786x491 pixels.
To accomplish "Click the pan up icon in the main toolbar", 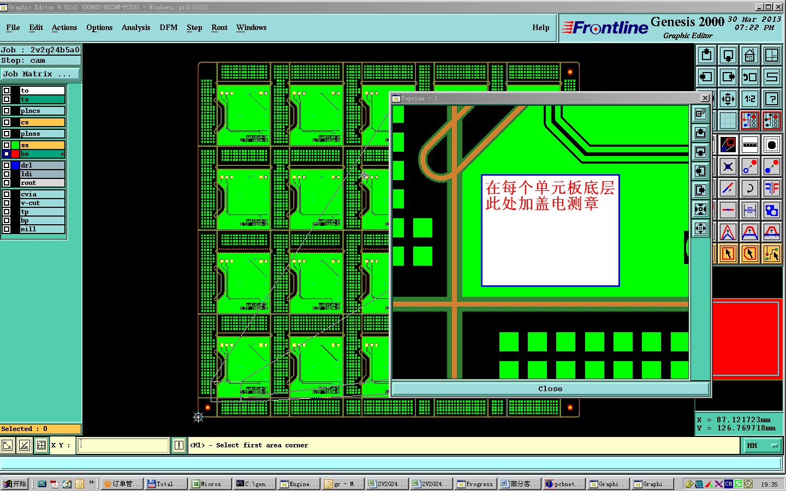I will point(706,55).
